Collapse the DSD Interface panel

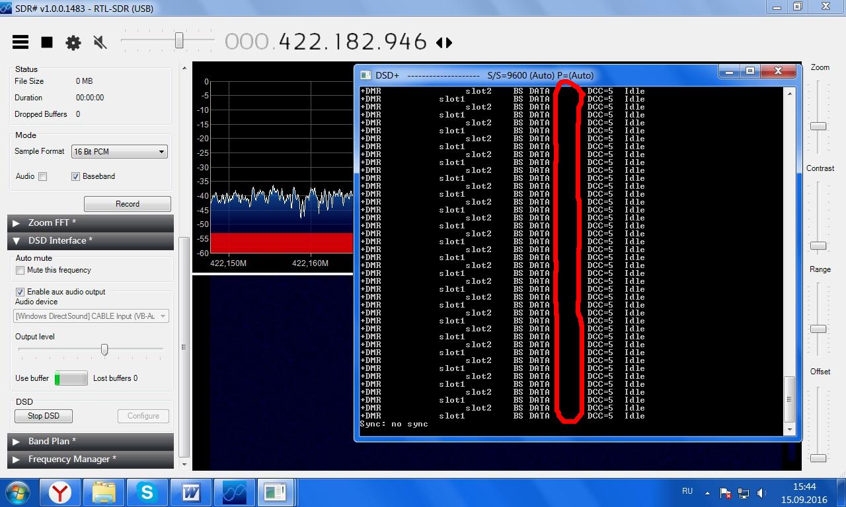[x=91, y=240]
